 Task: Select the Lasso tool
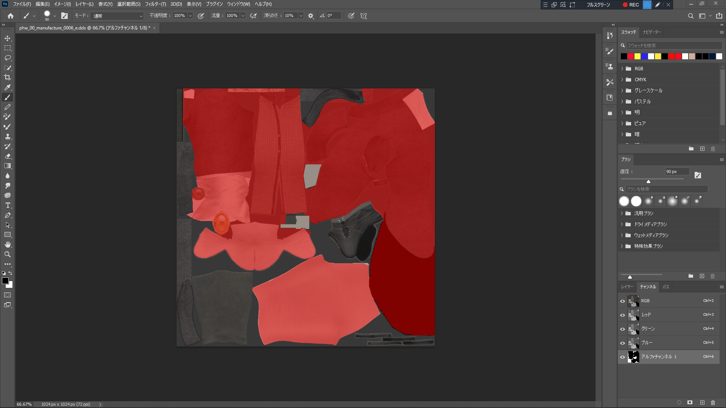(x=8, y=58)
